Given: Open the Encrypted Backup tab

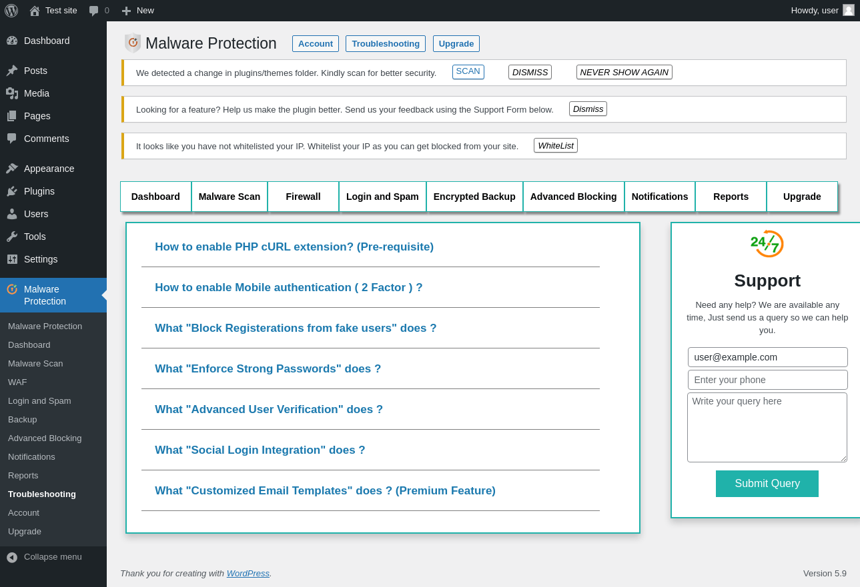Looking at the screenshot, I should [474, 197].
